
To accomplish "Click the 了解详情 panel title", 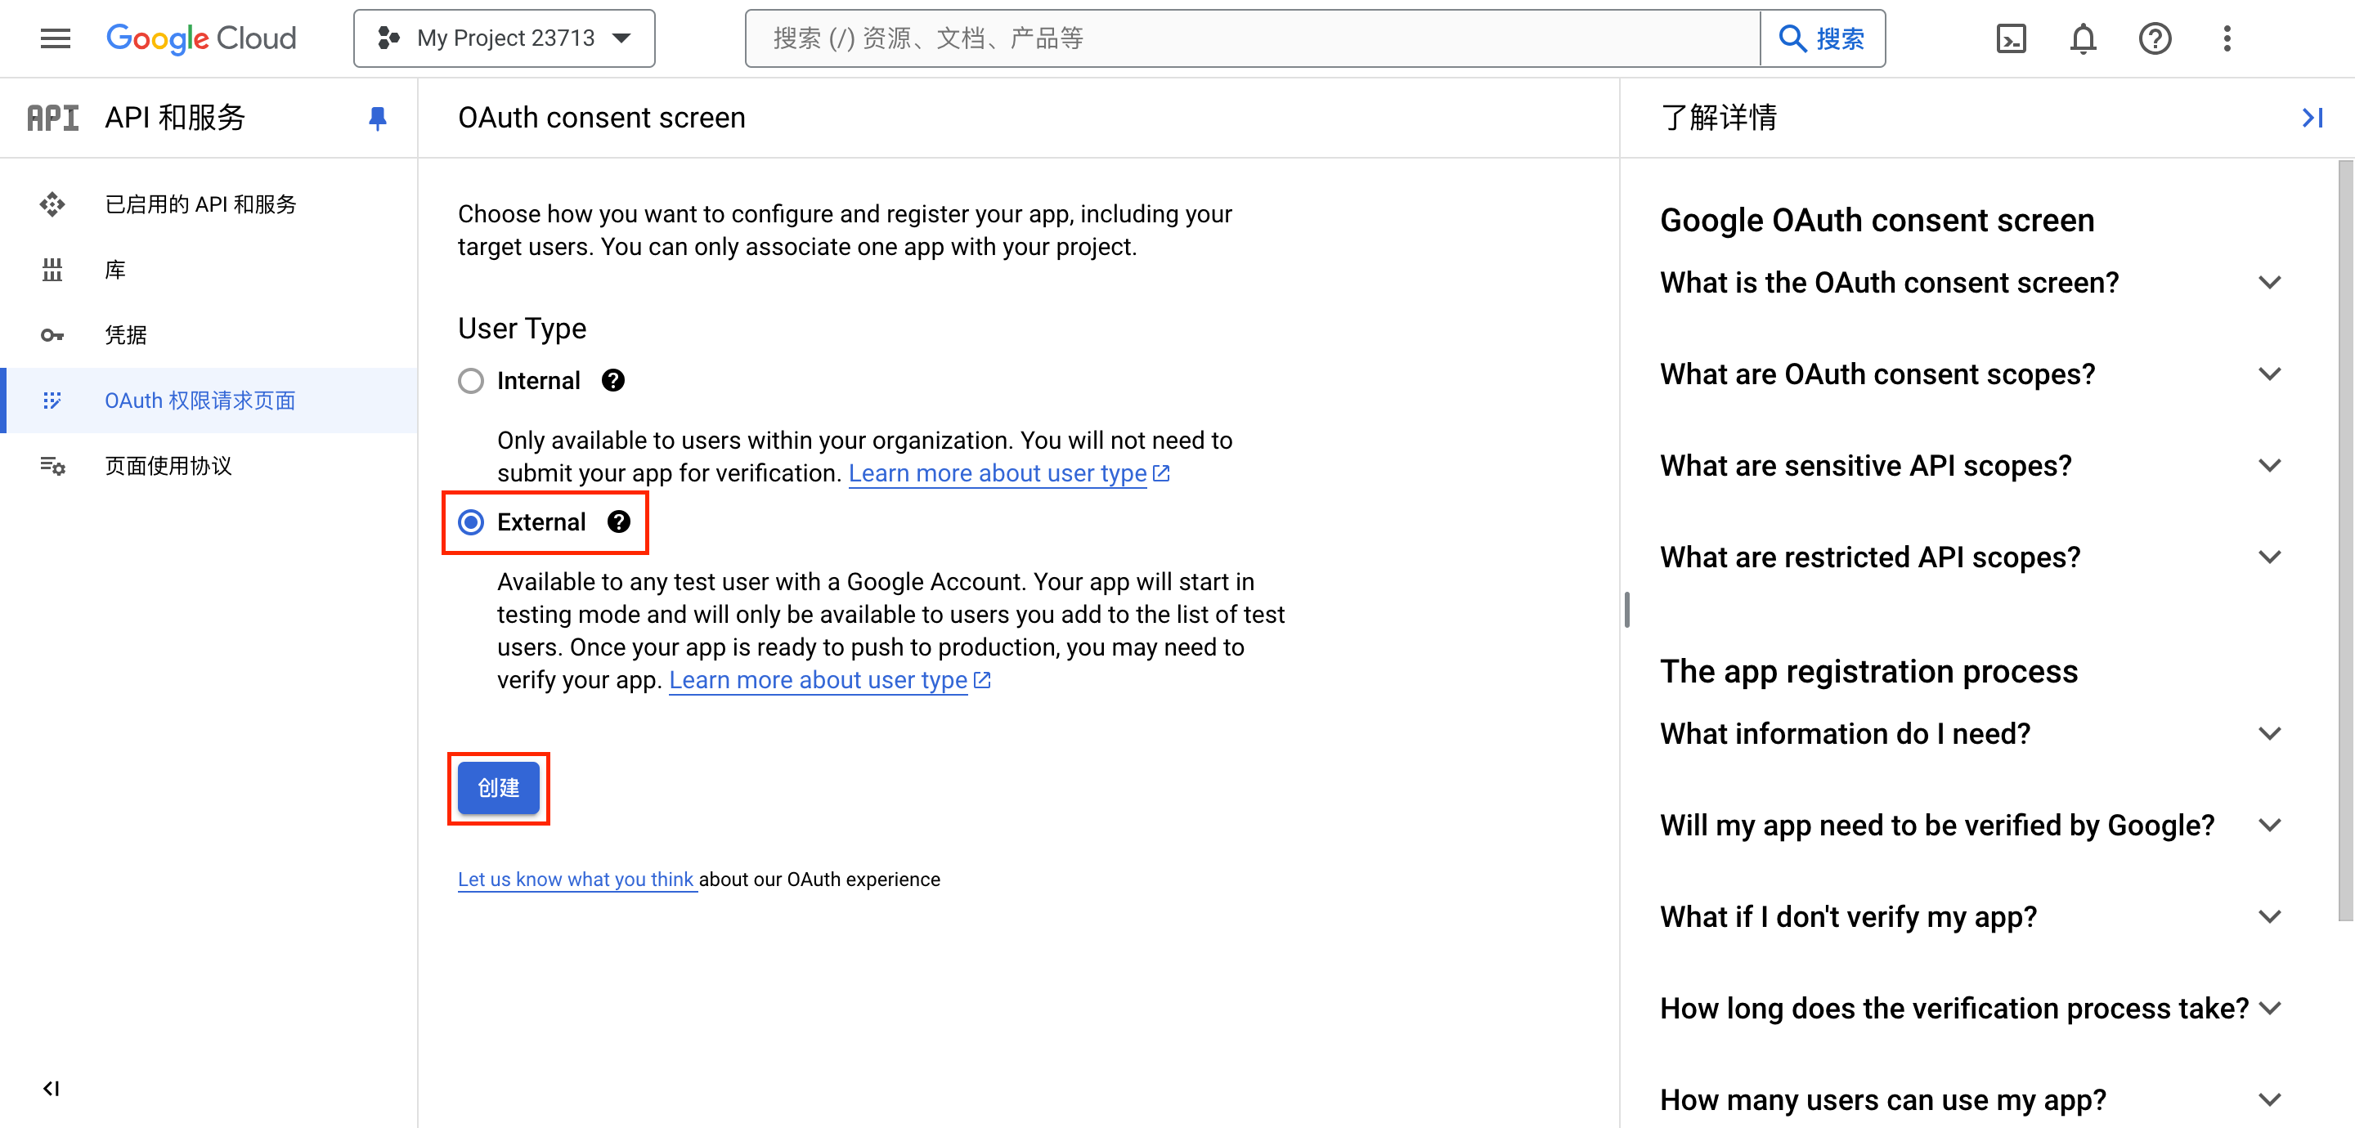I will point(1719,118).
